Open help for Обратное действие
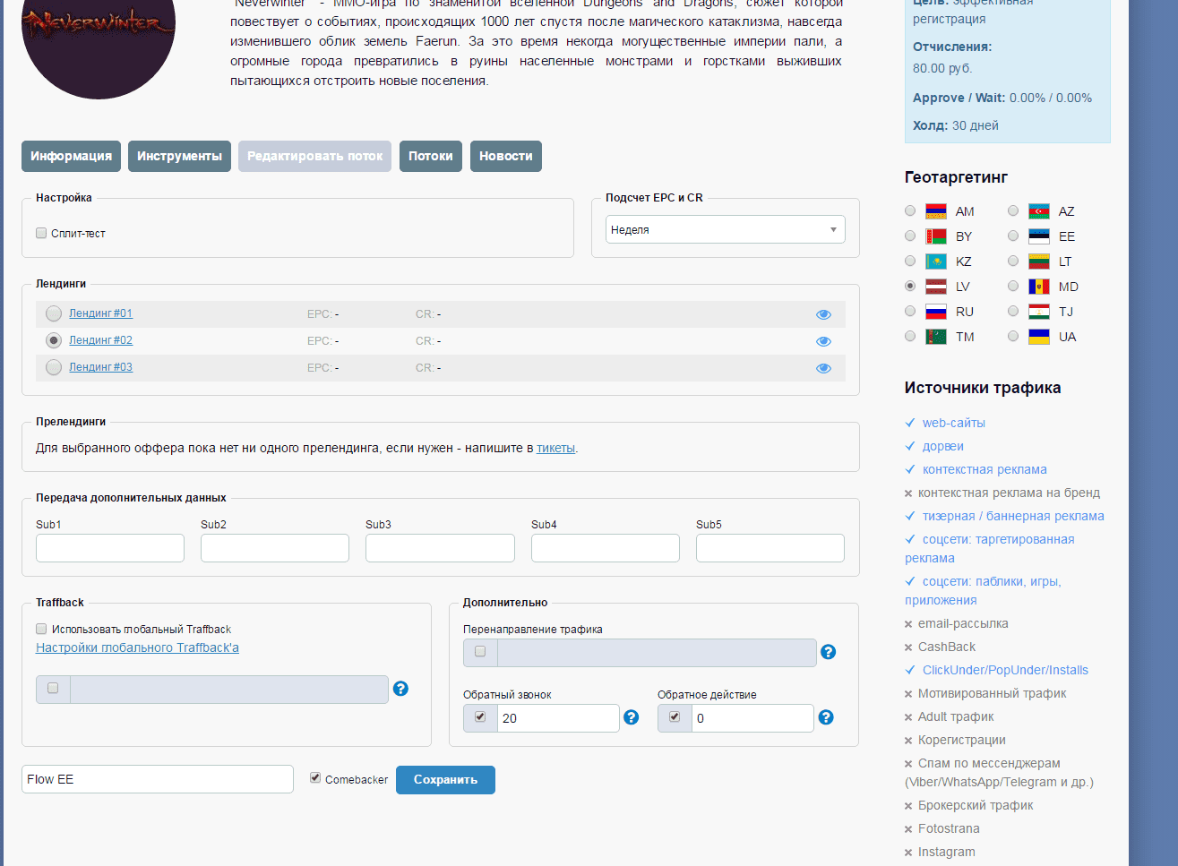1178x866 pixels. 826,717
